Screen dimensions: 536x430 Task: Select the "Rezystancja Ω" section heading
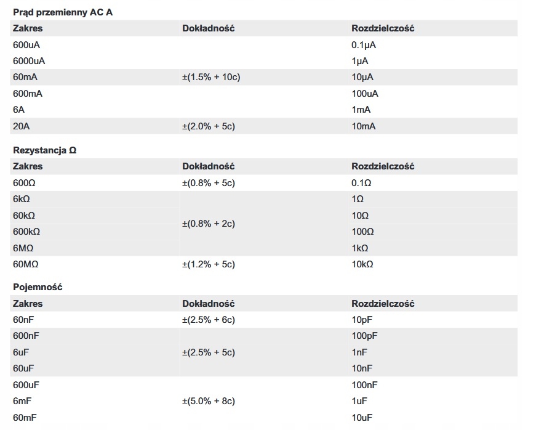[45, 150]
